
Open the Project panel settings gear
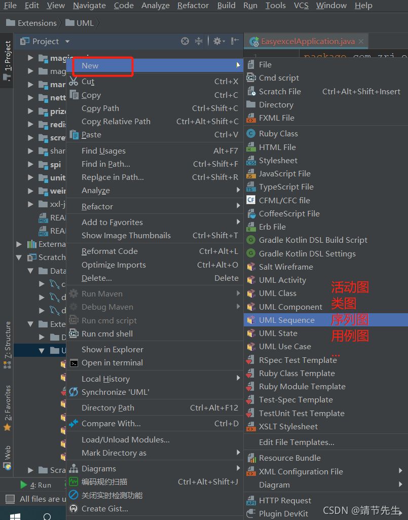217,41
